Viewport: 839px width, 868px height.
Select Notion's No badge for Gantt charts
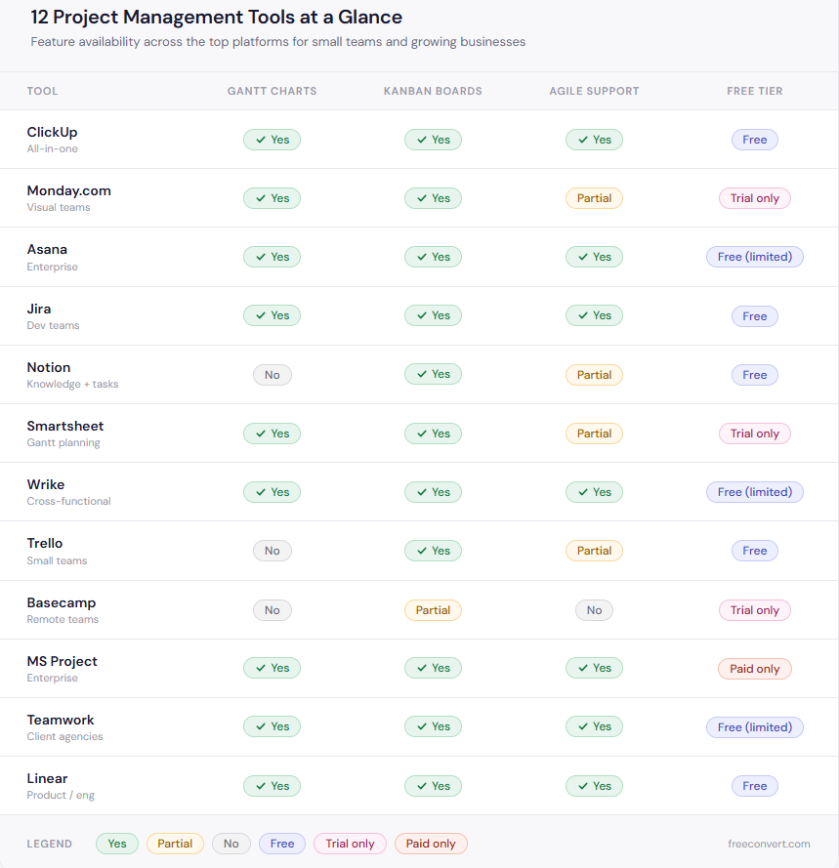pos(272,375)
